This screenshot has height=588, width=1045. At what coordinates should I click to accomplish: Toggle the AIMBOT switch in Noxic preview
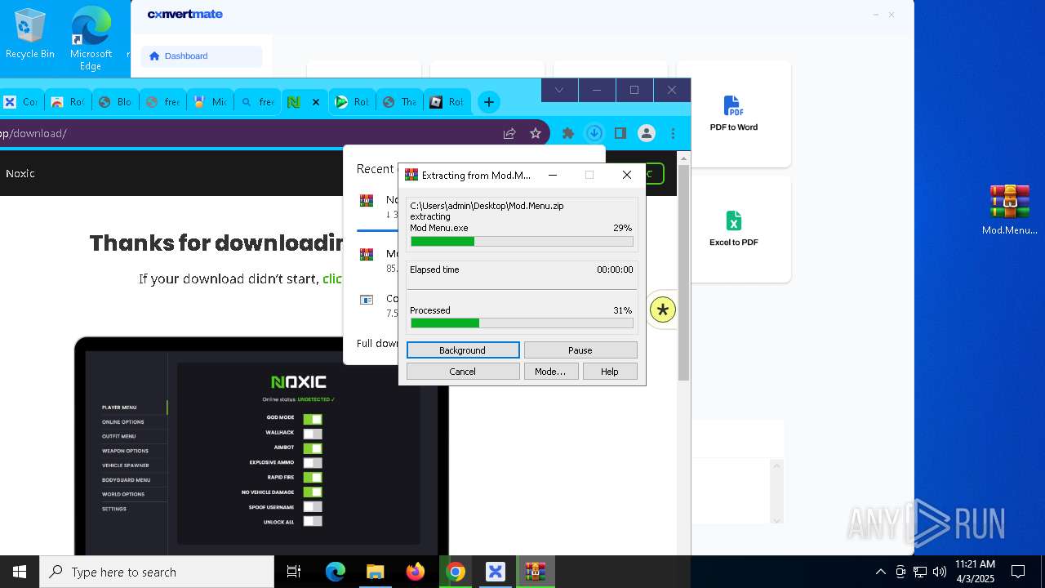[x=313, y=448]
